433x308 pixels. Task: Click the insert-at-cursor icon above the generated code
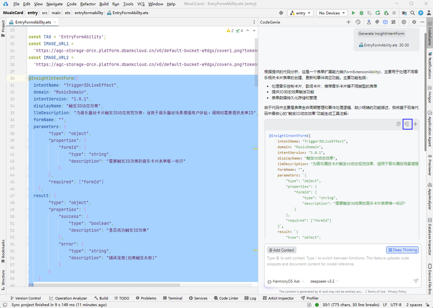coord(407,124)
